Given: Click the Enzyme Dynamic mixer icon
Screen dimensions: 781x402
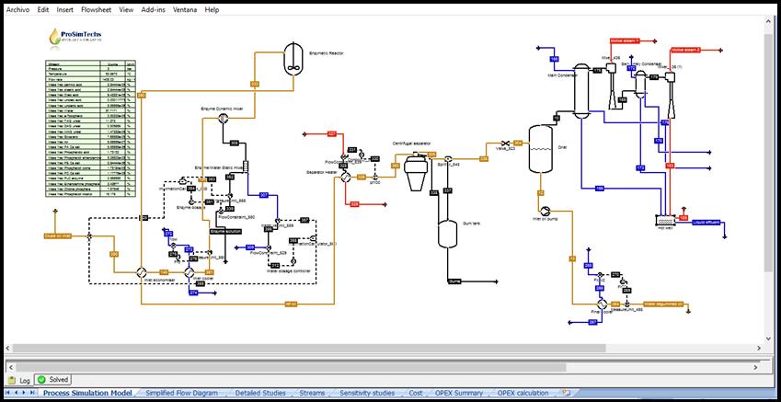Looking at the screenshot, I should click(223, 119).
